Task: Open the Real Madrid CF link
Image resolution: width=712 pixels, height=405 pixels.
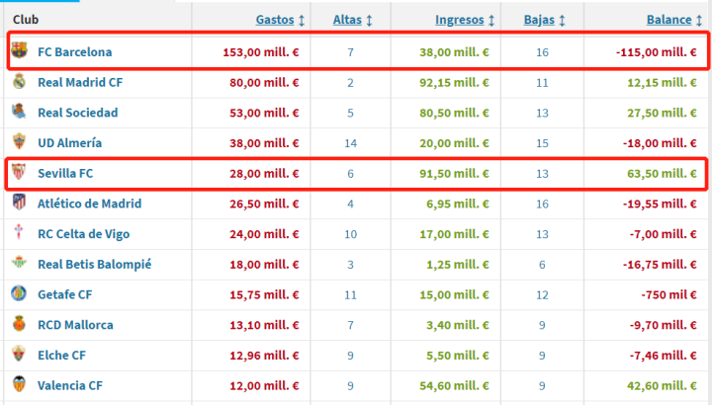Action: click(80, 82)
